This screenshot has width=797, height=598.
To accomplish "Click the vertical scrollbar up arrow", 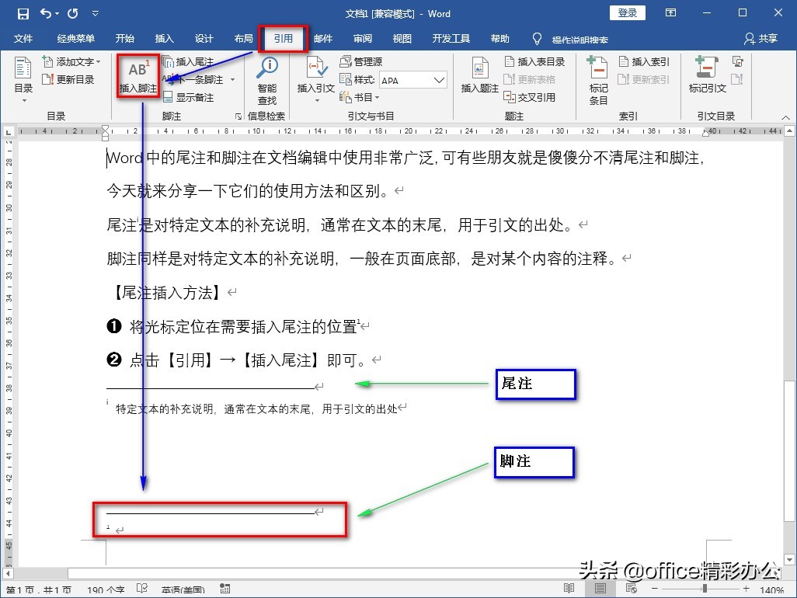I will point(789,131).
